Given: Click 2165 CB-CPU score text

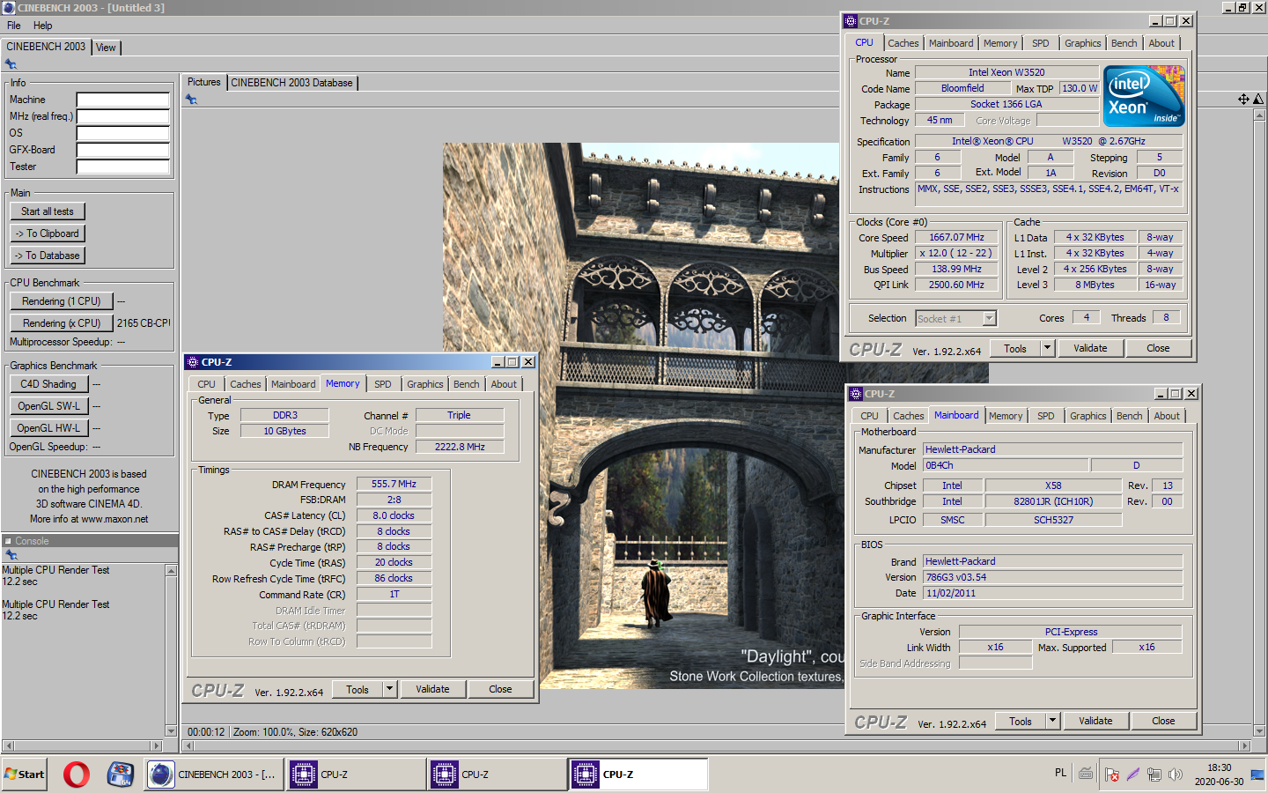Looking at the screenshot, I should coord(144,323).
